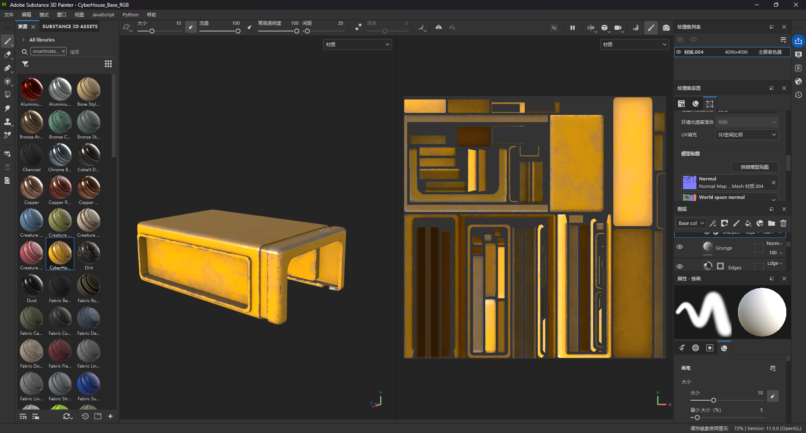Screen dimensions: 806x433
Task: Add a mask to the layer
Action: [x=725, y=223]
